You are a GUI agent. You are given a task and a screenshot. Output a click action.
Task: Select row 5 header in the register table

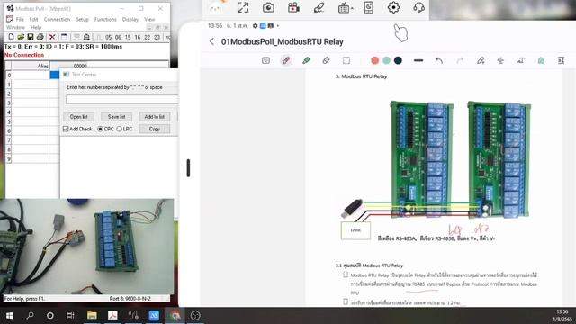click(9, 121)
